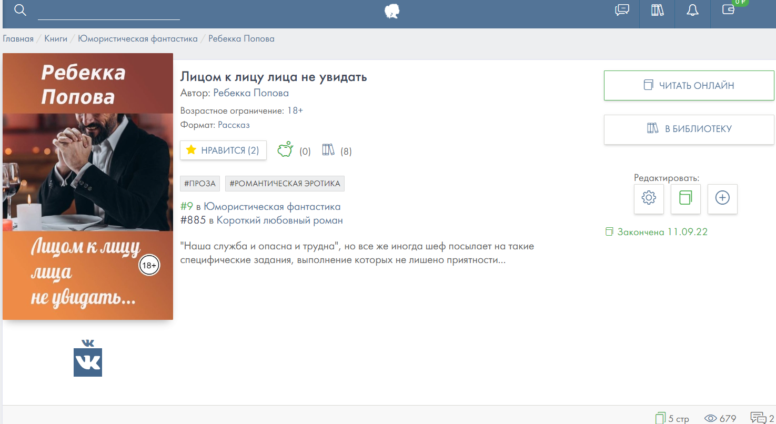
Task: Open my library books icon in header
Action: (657, 10)
